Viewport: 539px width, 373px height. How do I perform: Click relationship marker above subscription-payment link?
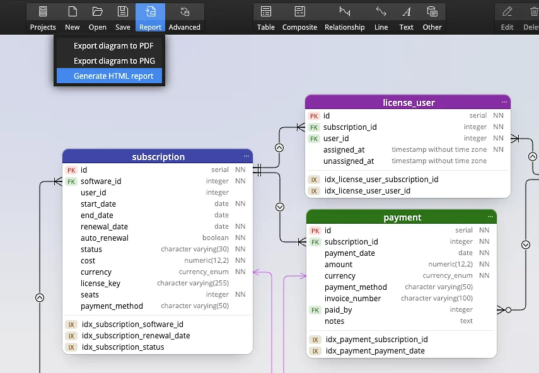click(280, 207)
